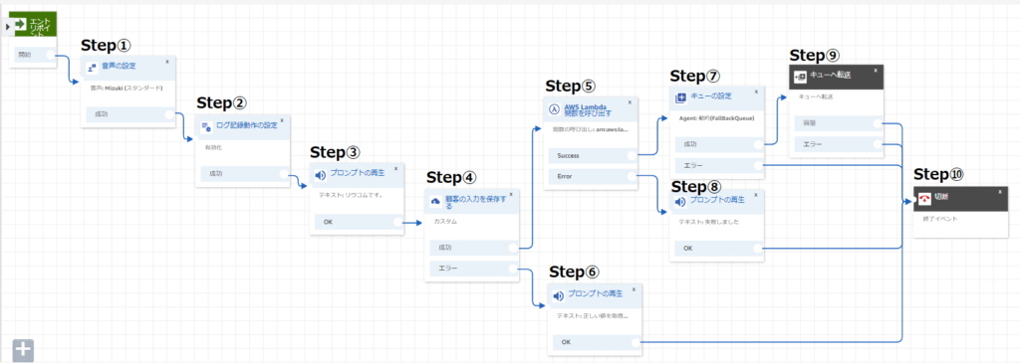This screenshot has width=1020, height=363.
Task: Remove the ログ記録動作の設定 block with its x
Action: [x=282, y=120]
